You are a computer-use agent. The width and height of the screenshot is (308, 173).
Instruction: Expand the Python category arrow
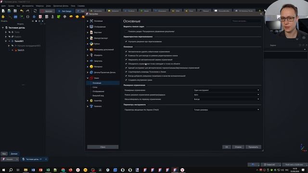pyautogui.click(x=88, y=44)
